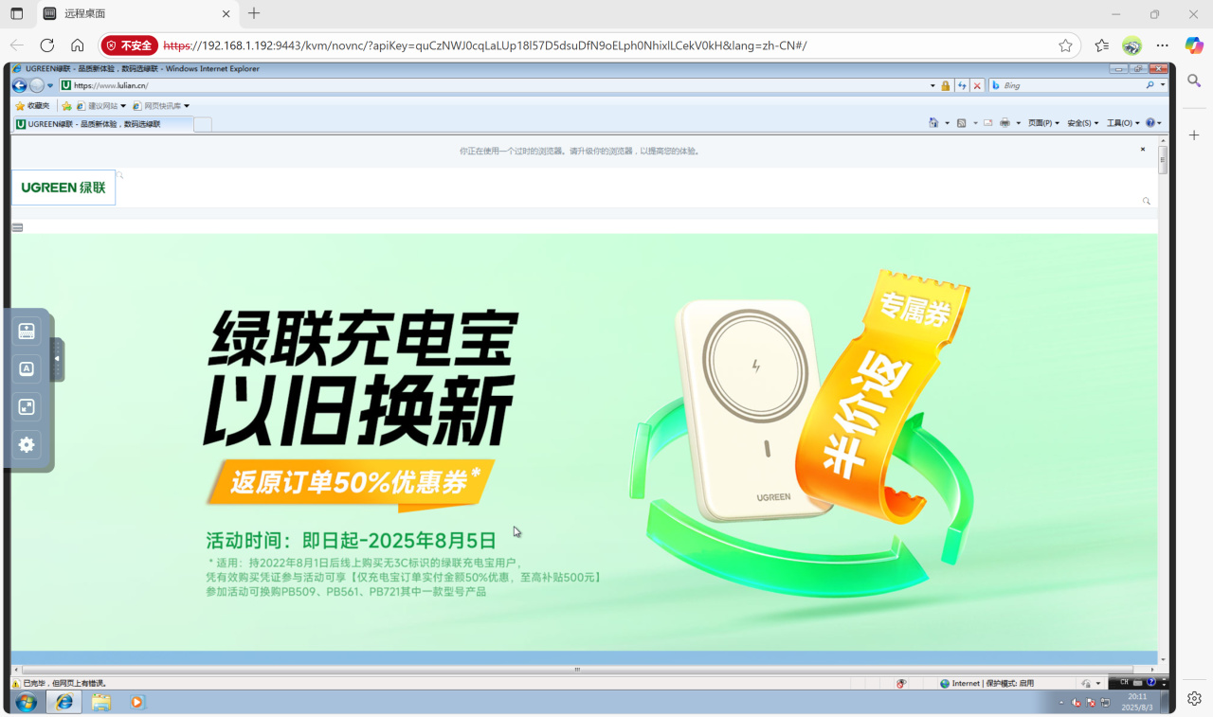
Task: Open the hamburger menu on UGREEN page
Action: click(17, 227)
